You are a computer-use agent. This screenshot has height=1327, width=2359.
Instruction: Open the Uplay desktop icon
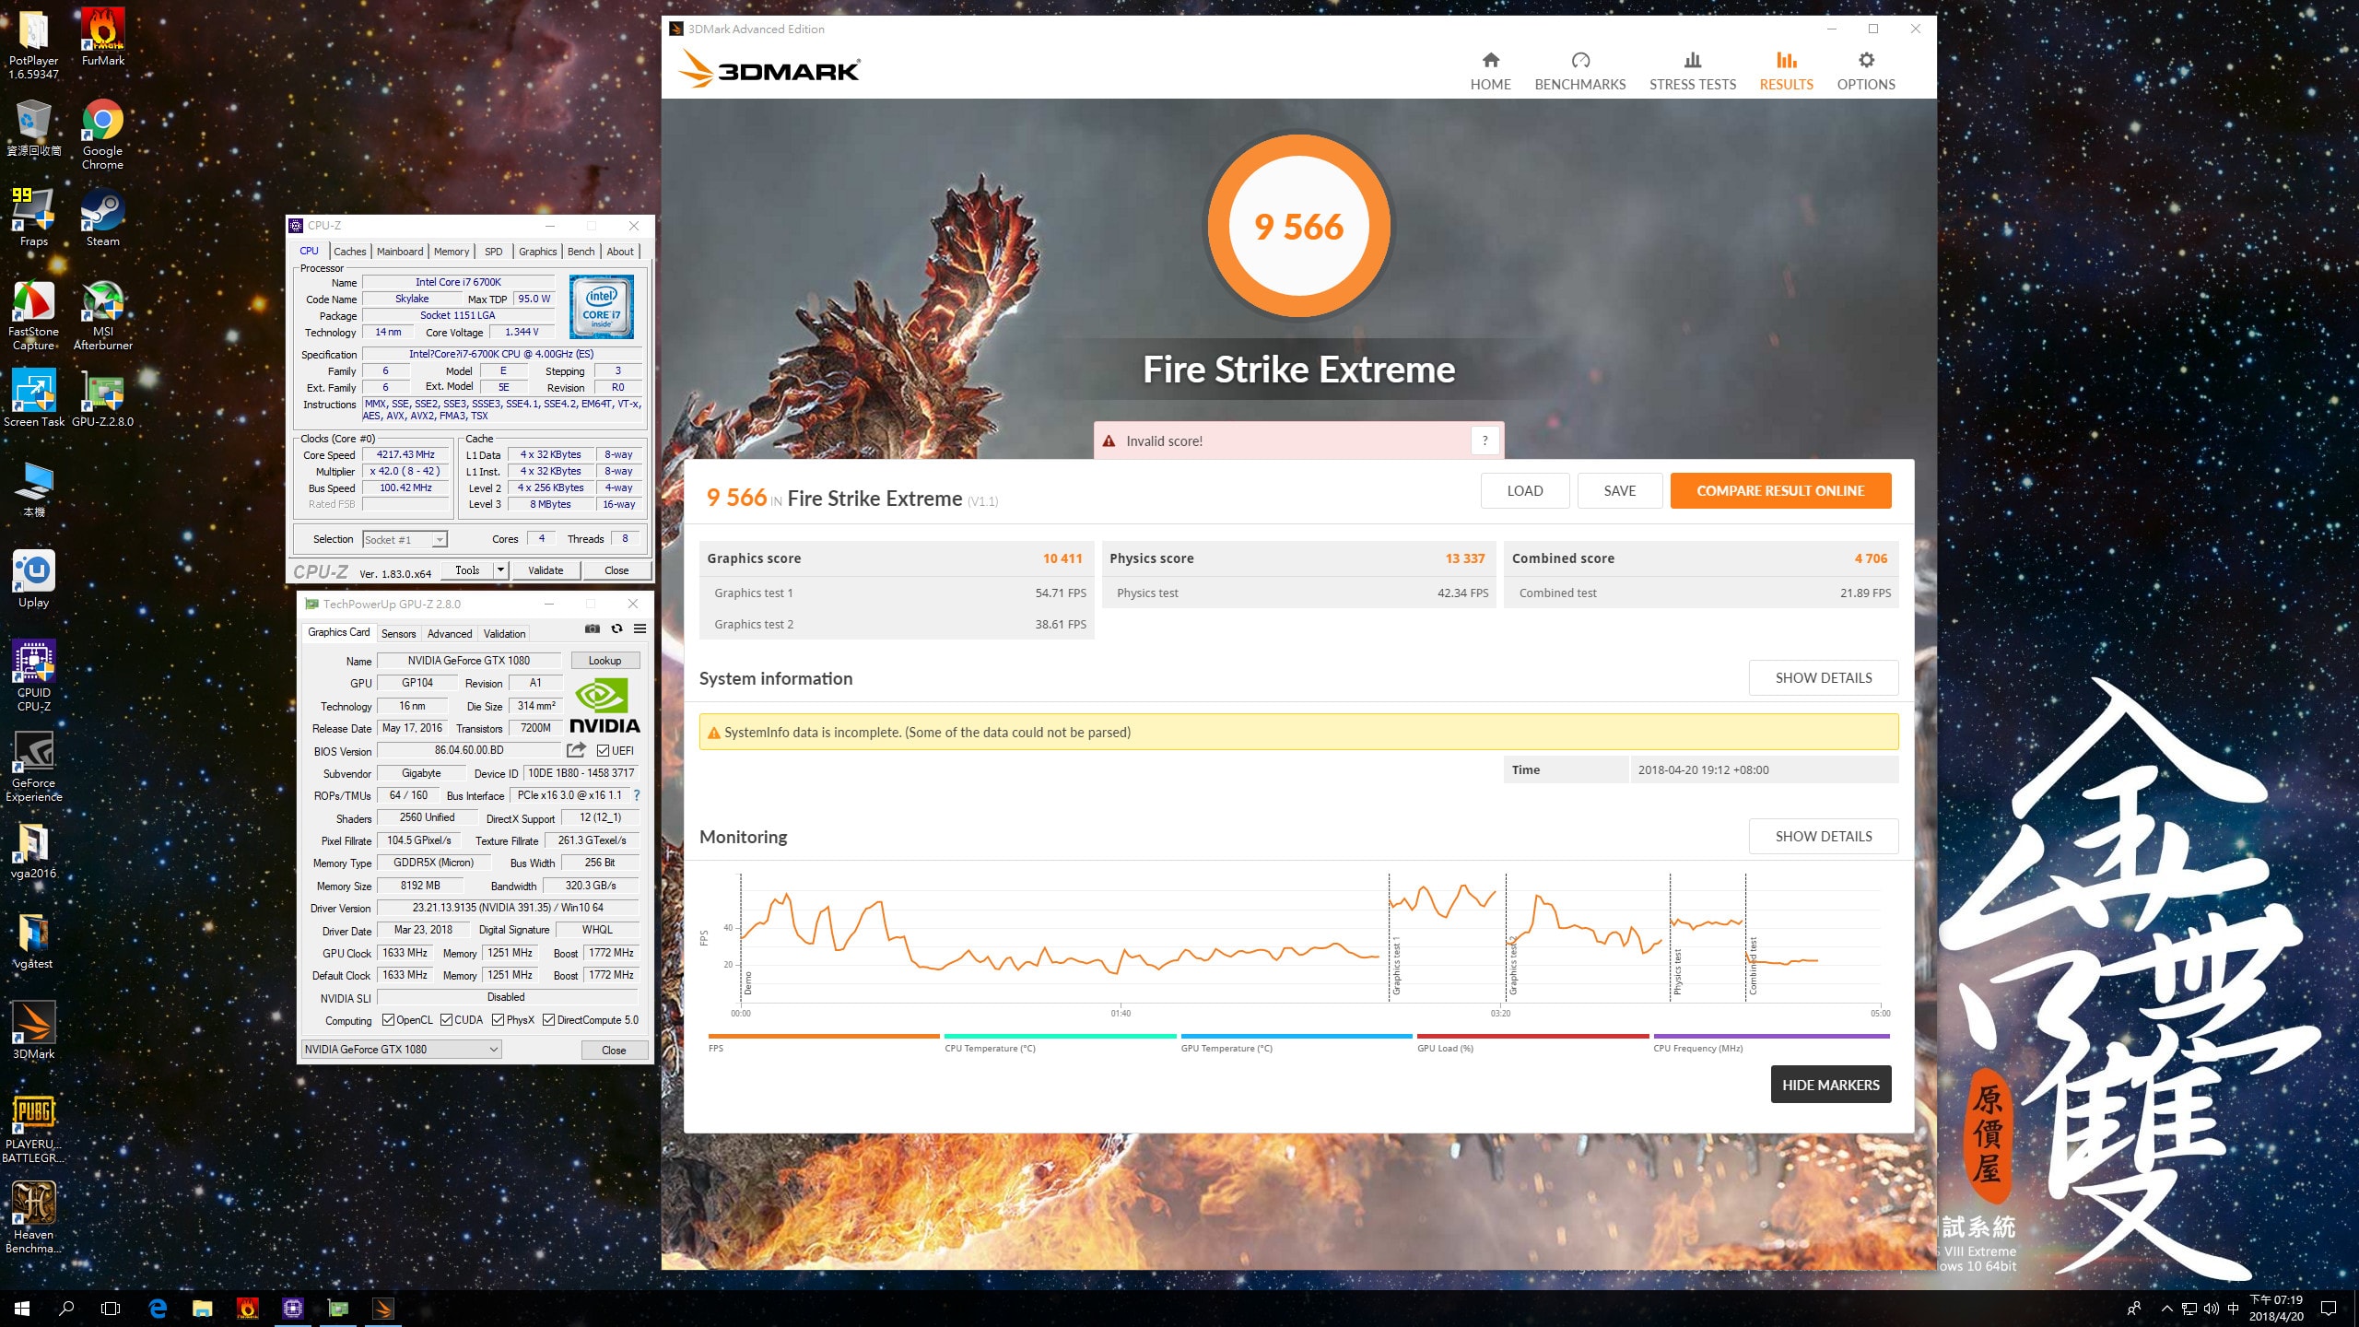34,579
